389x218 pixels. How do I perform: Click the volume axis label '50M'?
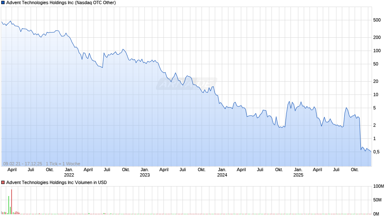click(377, 200)
